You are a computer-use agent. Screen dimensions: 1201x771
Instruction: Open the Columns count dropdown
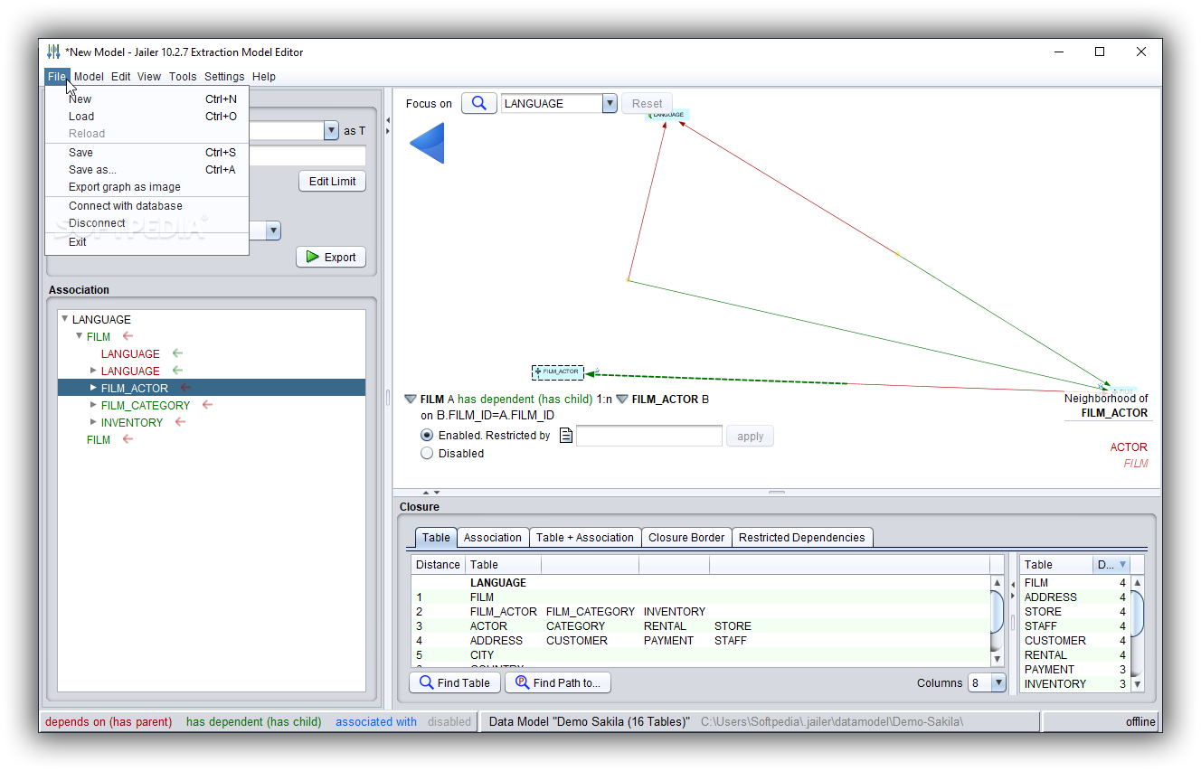pos(998,682)
